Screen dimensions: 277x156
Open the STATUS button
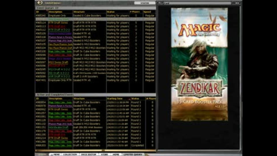(145, 3)
